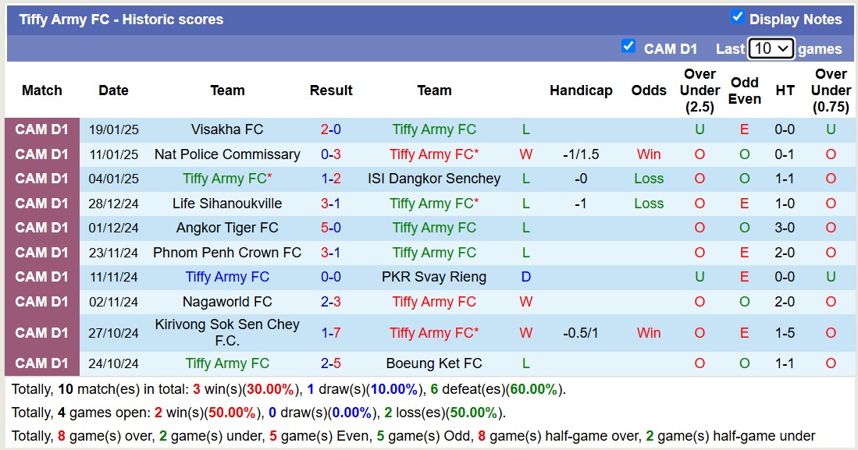Select the CAM D1 league label beside 24/10/24
The height and width of the screenshot is (450, 858).
click(41, 363)
